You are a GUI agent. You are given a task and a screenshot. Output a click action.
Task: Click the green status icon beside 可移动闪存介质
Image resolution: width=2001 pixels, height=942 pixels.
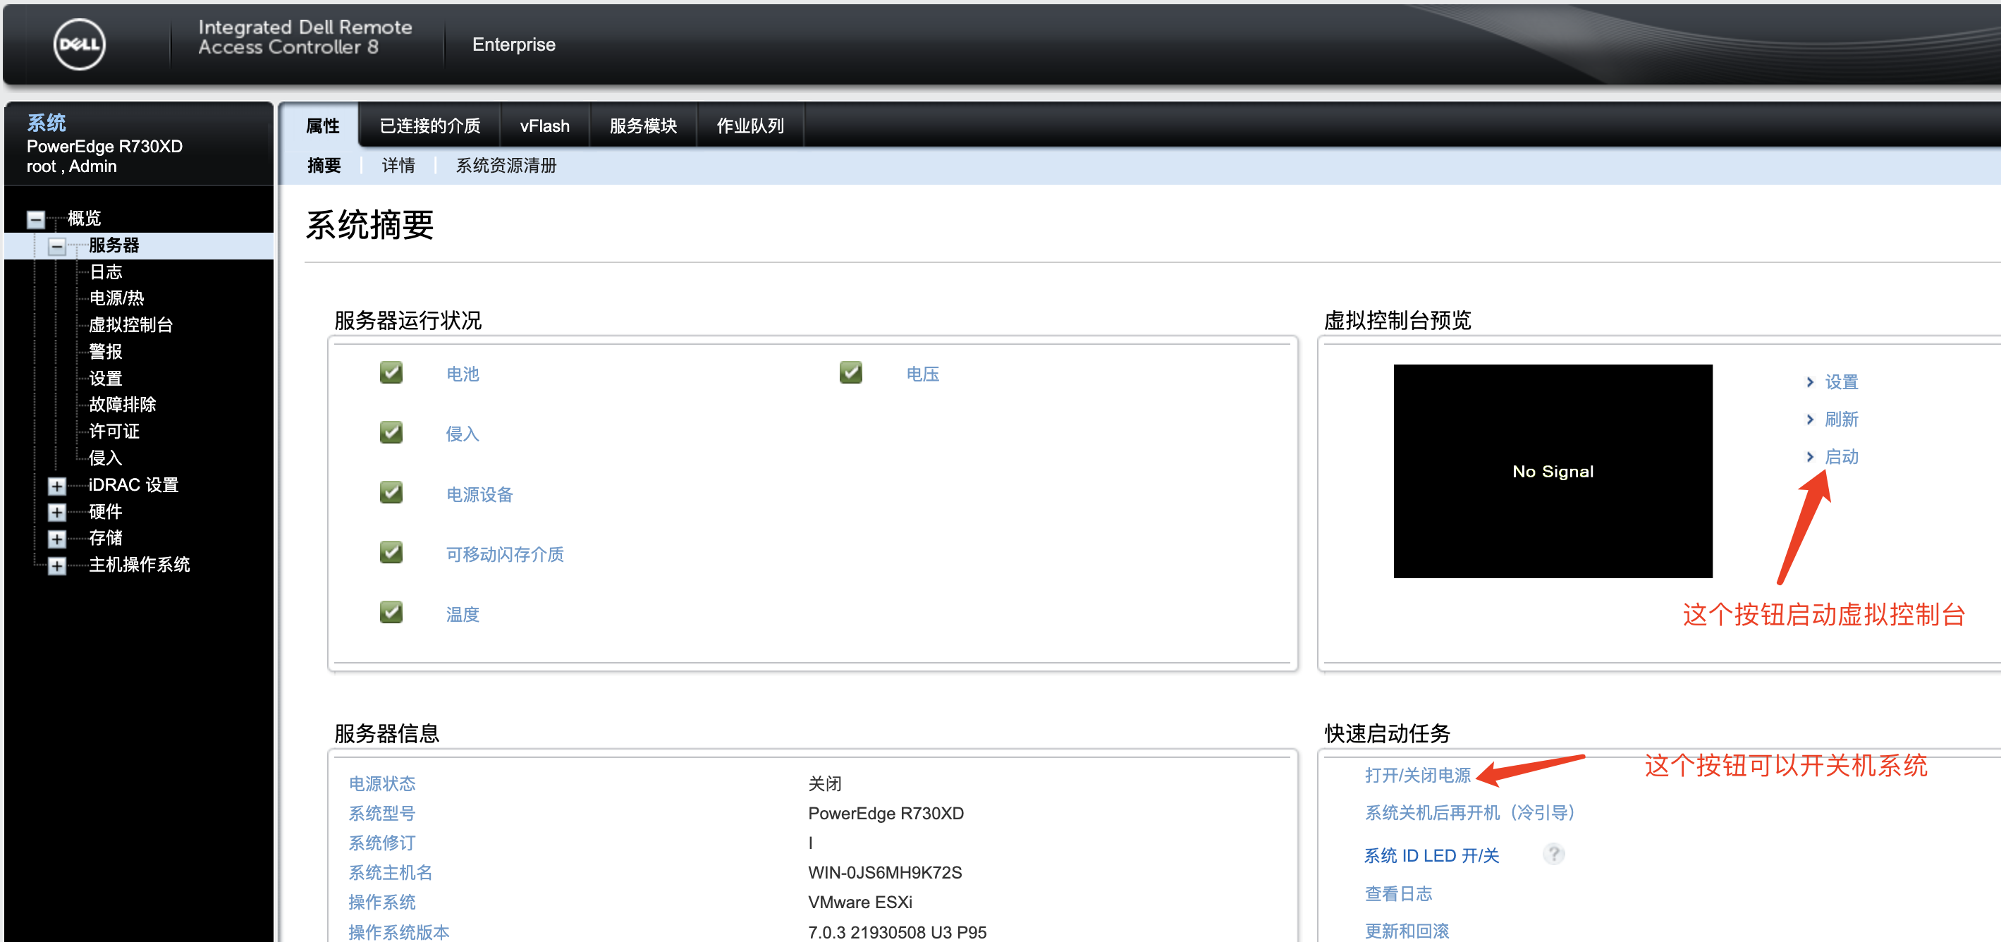tap(391, 553)
